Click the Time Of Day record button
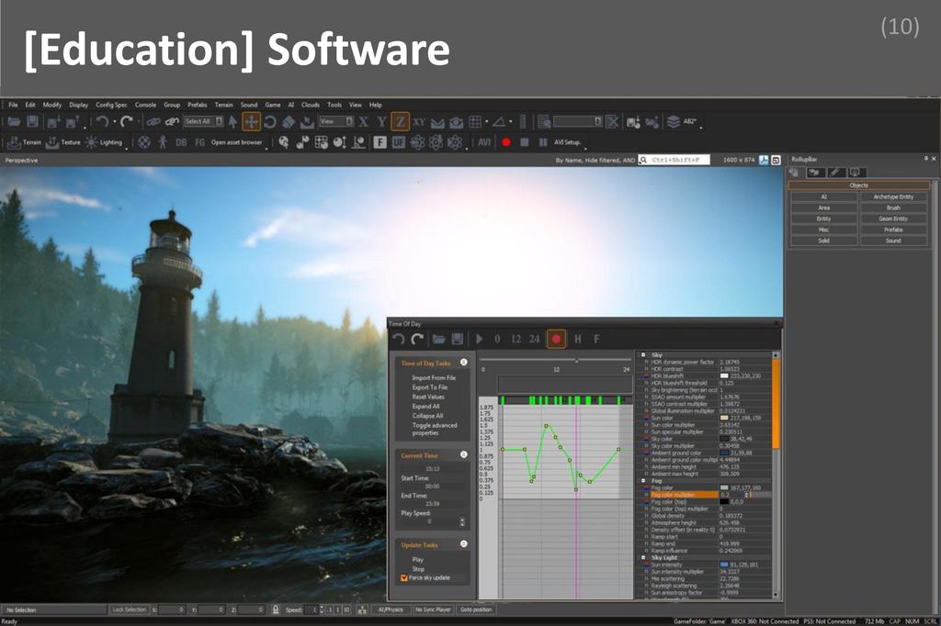The image size is (941, 626). click(556, 339)
